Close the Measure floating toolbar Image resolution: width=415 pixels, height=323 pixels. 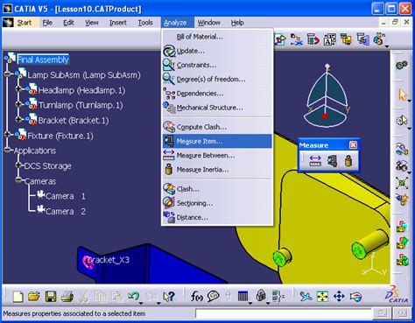[353, 145]
